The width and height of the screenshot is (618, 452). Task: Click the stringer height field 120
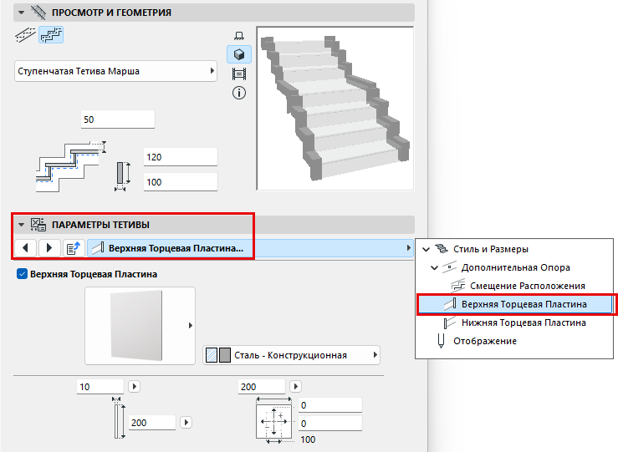(181, 157)
